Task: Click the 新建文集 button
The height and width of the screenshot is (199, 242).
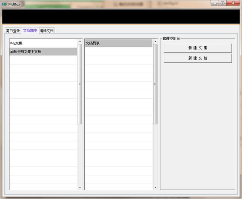Action: tap(198, 48)
